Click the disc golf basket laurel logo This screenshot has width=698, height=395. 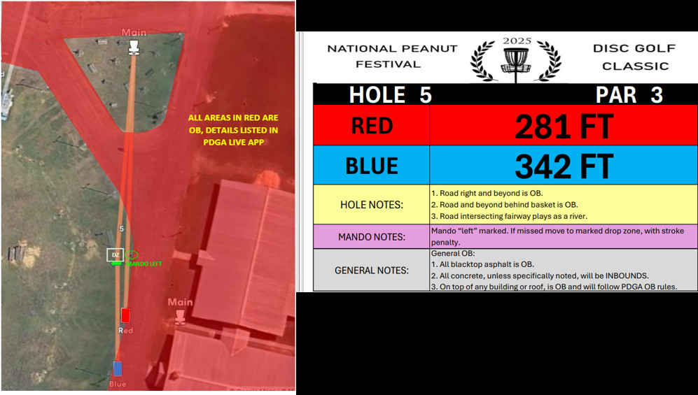tap(516, 59)
